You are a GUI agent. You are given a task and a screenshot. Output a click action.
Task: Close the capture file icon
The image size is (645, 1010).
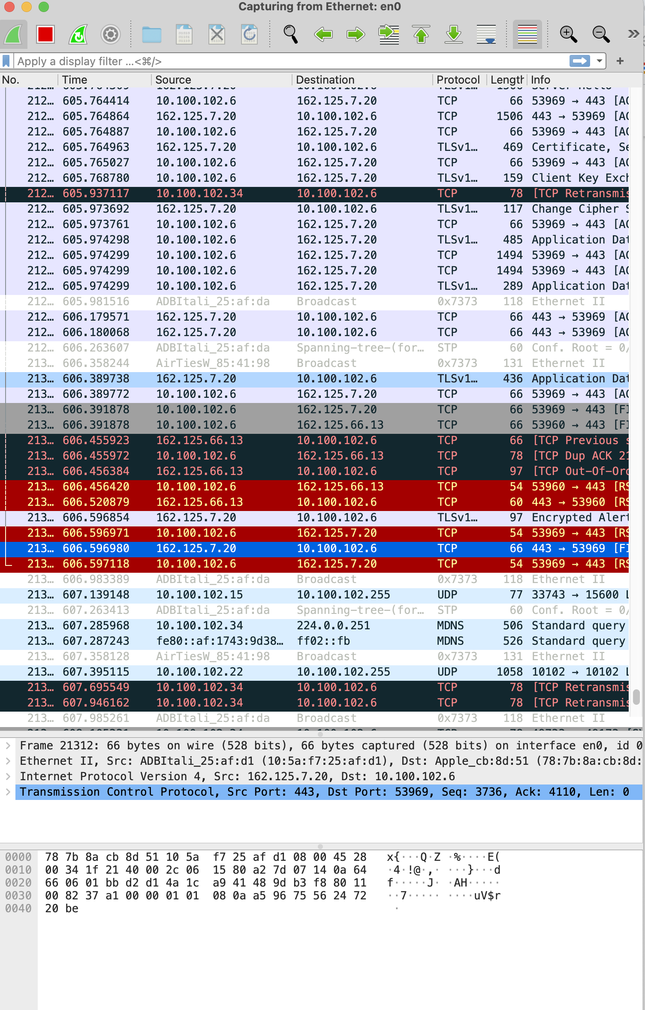[217, 34]
